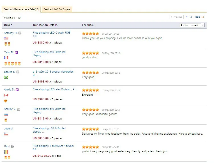This screenshot has height=163, width=214.
Task: Open buyer profile Andrey U.
Action: tap(10, 109)
